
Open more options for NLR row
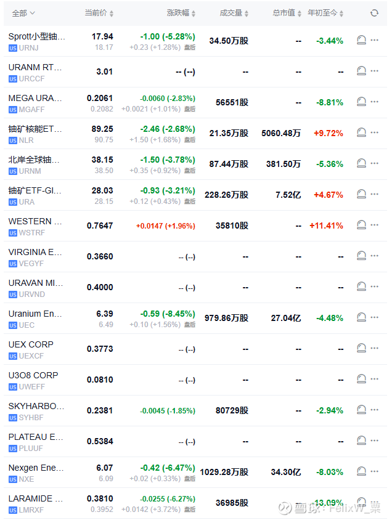374,132
